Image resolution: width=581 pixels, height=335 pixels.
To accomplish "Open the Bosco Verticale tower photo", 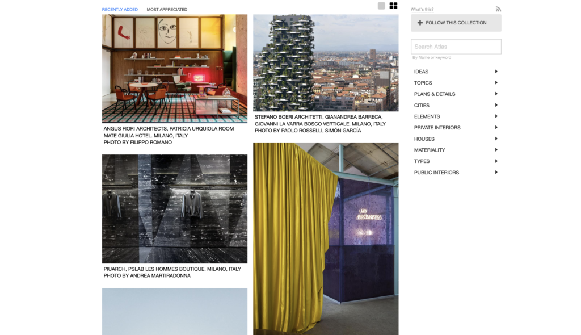I will pyautogui.click(x=326, y=63).
